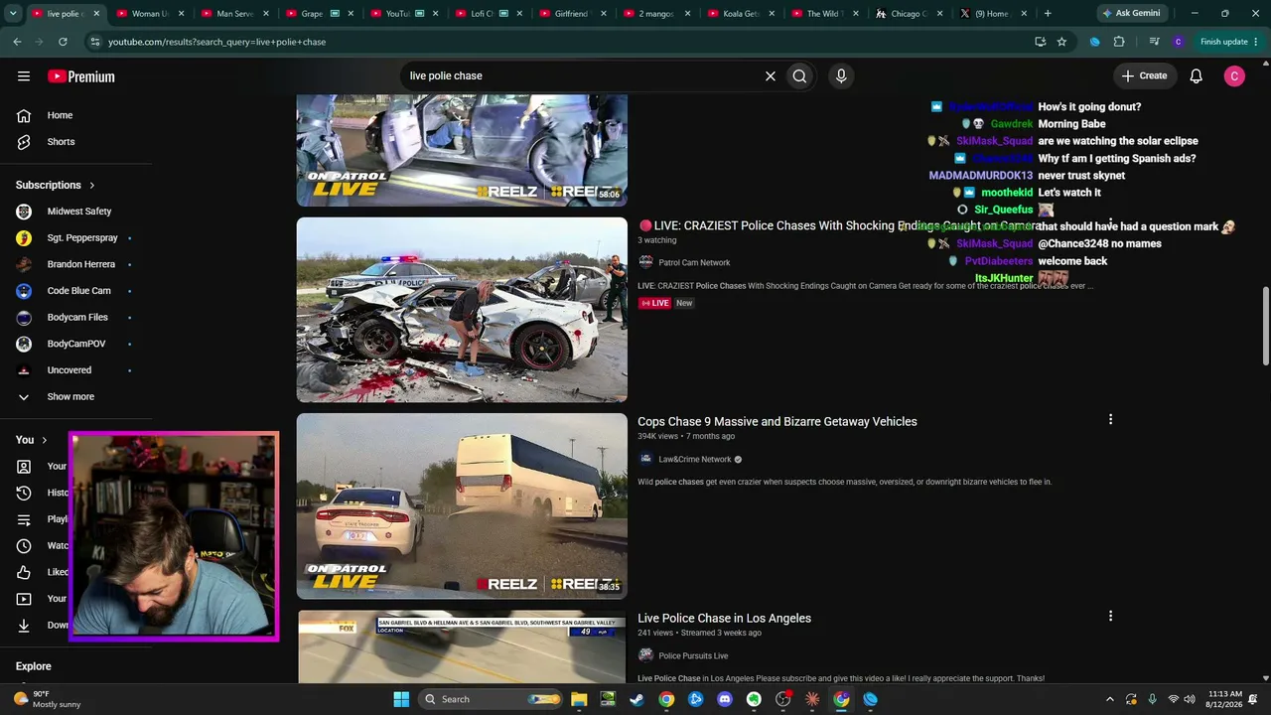Clear the search box text
The height and width of the screenshot is (715, 1271).
(770, 75)
